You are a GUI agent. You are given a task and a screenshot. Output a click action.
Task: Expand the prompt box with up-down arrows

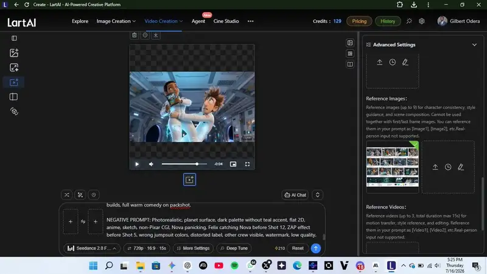tap(317, 195)
